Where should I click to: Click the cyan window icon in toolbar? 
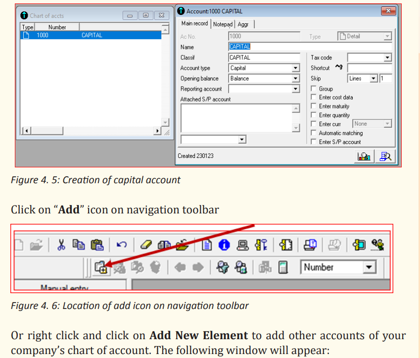point(359,245)
